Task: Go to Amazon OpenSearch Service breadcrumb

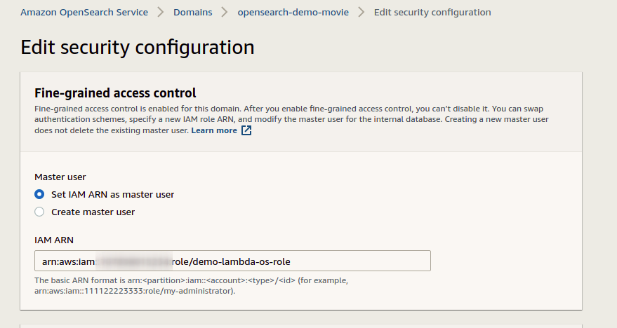Action: (x=84, y=13)
